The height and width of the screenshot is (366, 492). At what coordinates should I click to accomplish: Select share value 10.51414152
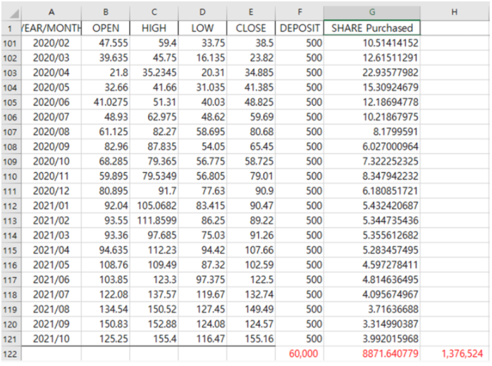(372, 43)
